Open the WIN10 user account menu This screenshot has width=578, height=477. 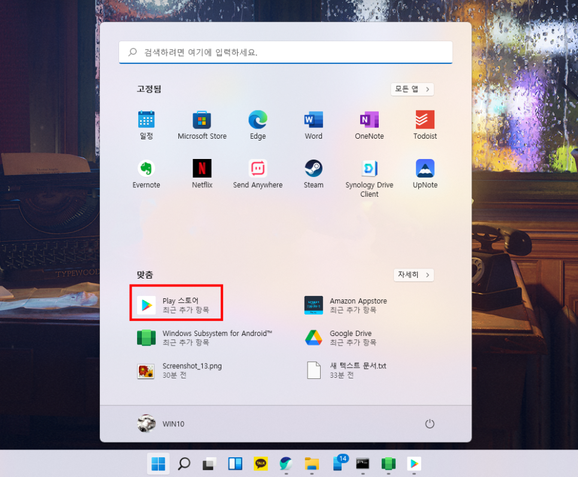pyautogui.click(x=161, y=424)
